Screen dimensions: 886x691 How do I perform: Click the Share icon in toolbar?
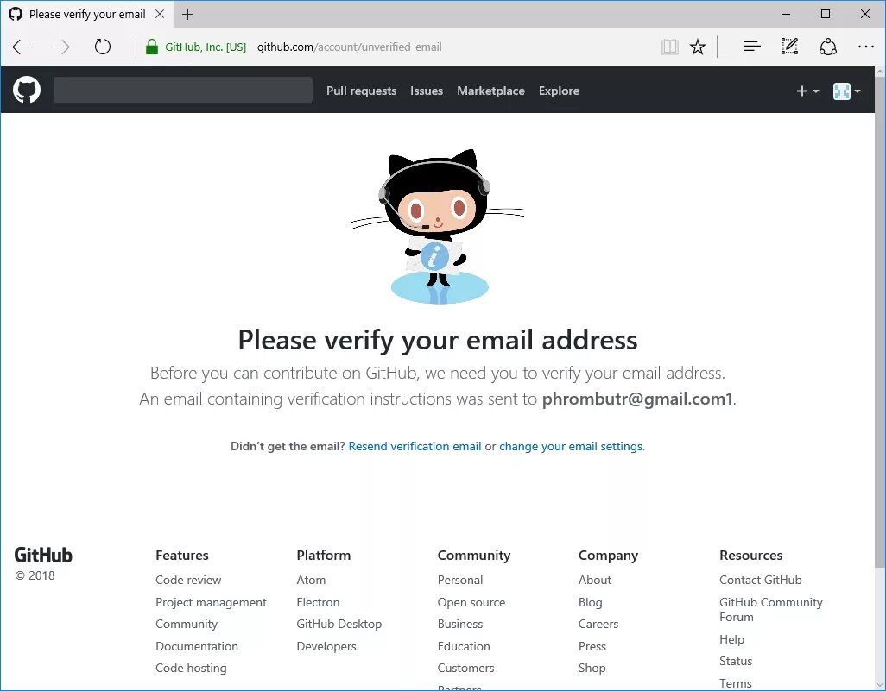point(828,47)
